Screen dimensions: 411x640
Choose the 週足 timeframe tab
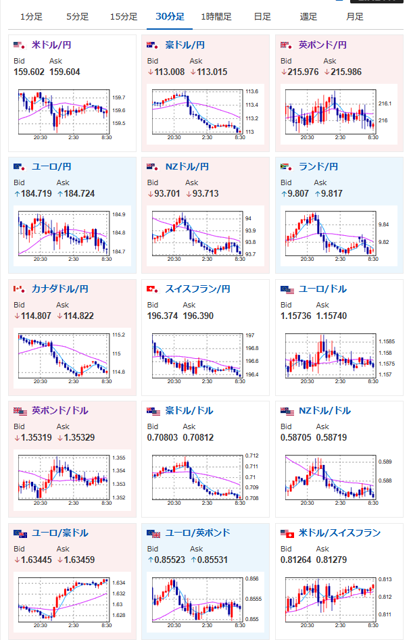pos(308,17)
